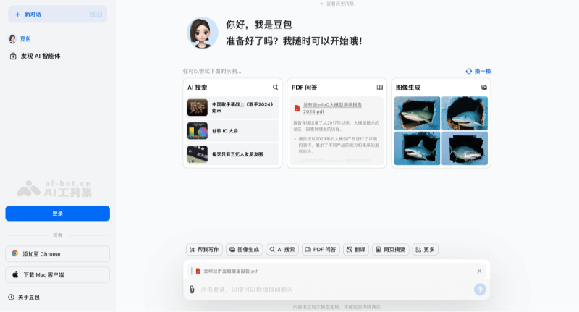Click the Chrome logo icon

tap(14, 253)
